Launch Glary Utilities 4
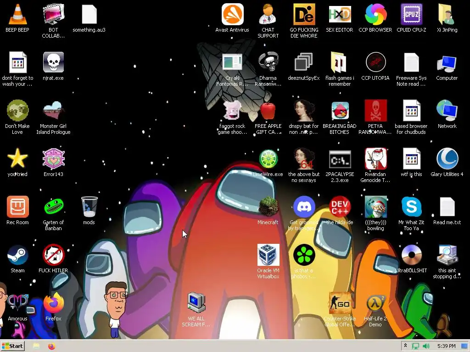 pyautogui.click(x=447, y=159)
